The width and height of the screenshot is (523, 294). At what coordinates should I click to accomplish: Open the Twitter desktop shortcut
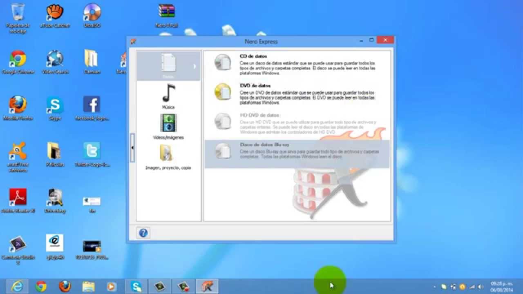tap(92, 155)
